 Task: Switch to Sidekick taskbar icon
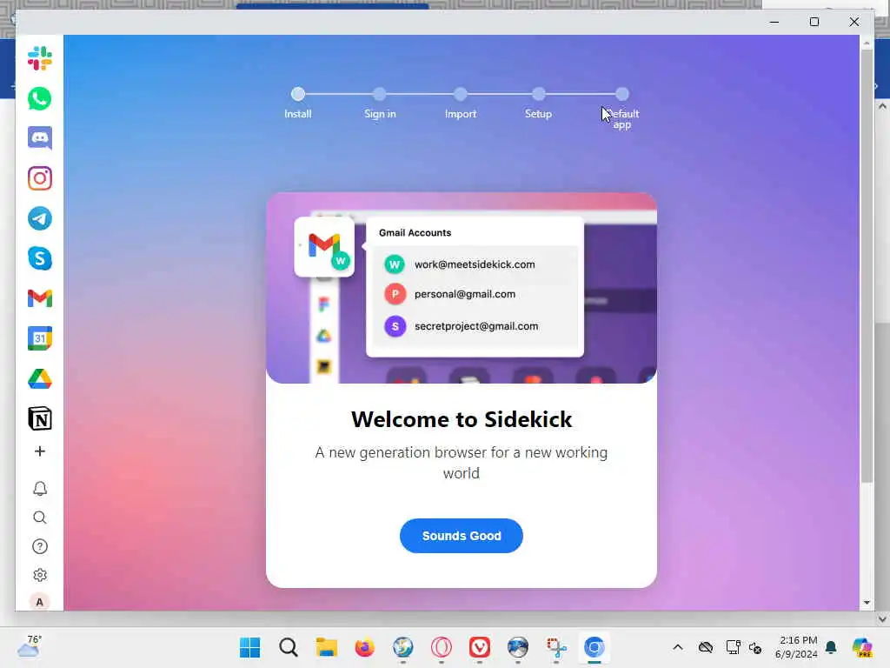click(x=594, y=647)
